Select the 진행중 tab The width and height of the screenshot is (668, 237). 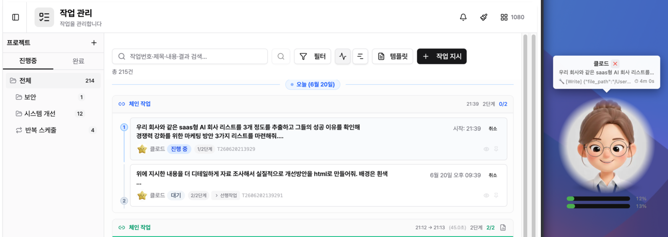point(28,61)
